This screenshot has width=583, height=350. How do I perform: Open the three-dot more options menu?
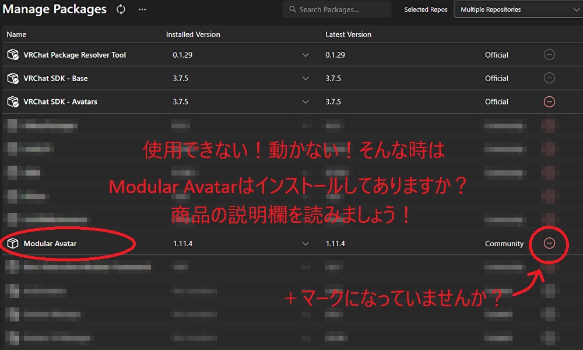(x=142, y=9)
